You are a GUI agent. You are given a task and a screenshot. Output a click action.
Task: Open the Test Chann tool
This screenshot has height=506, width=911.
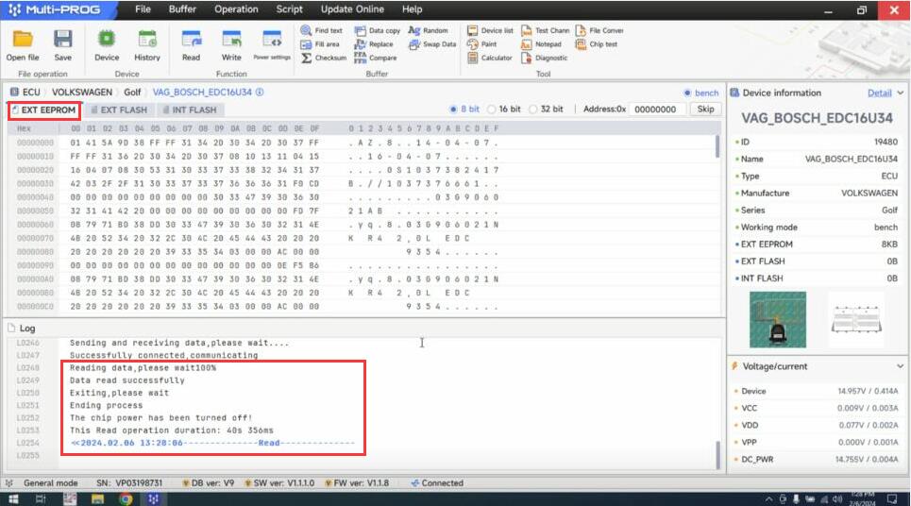(x=545, y=30)
